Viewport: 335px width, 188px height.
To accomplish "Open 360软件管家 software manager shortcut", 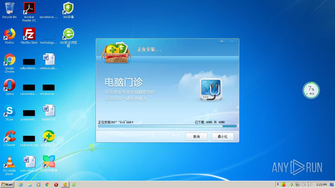I will [49, 164].
